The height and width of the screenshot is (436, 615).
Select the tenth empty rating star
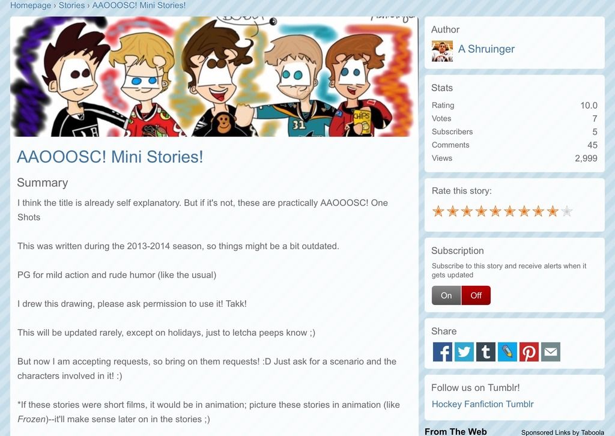coord(567,211)
